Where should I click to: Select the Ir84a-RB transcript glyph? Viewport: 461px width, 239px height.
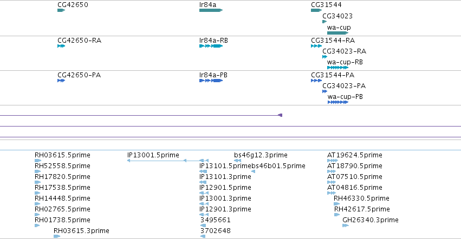[211, 46]
